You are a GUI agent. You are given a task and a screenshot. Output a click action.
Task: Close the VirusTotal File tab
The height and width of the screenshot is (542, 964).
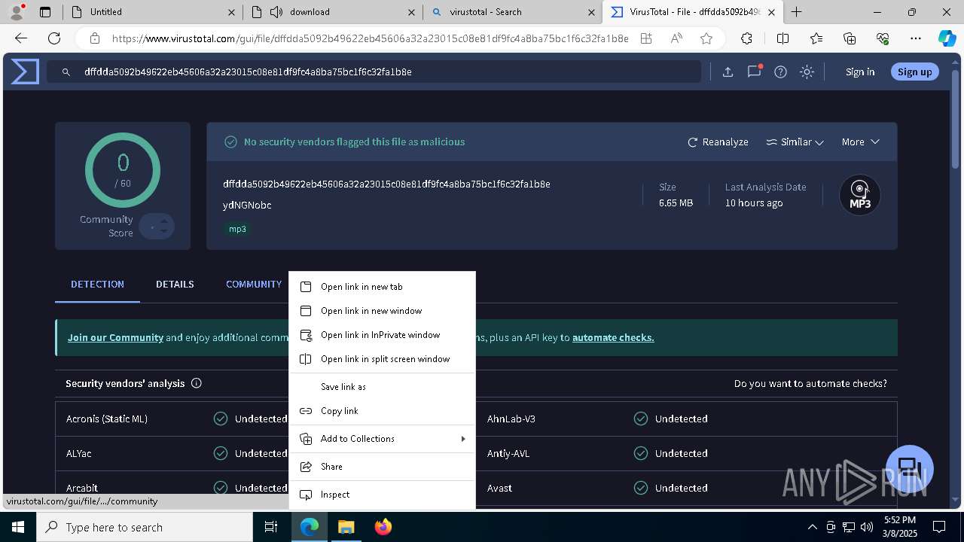[771, 12]
